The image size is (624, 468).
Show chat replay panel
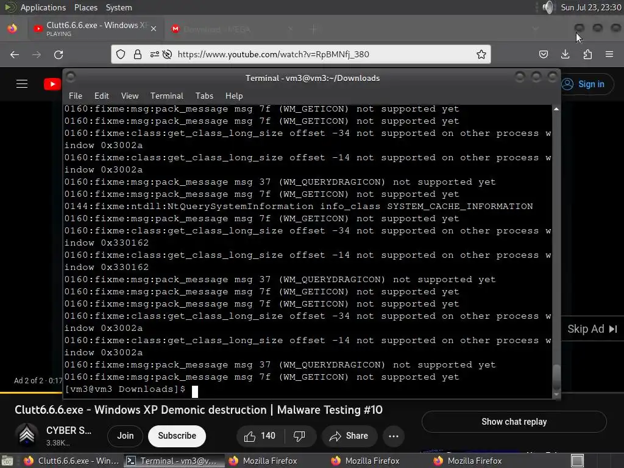[514, 422]
